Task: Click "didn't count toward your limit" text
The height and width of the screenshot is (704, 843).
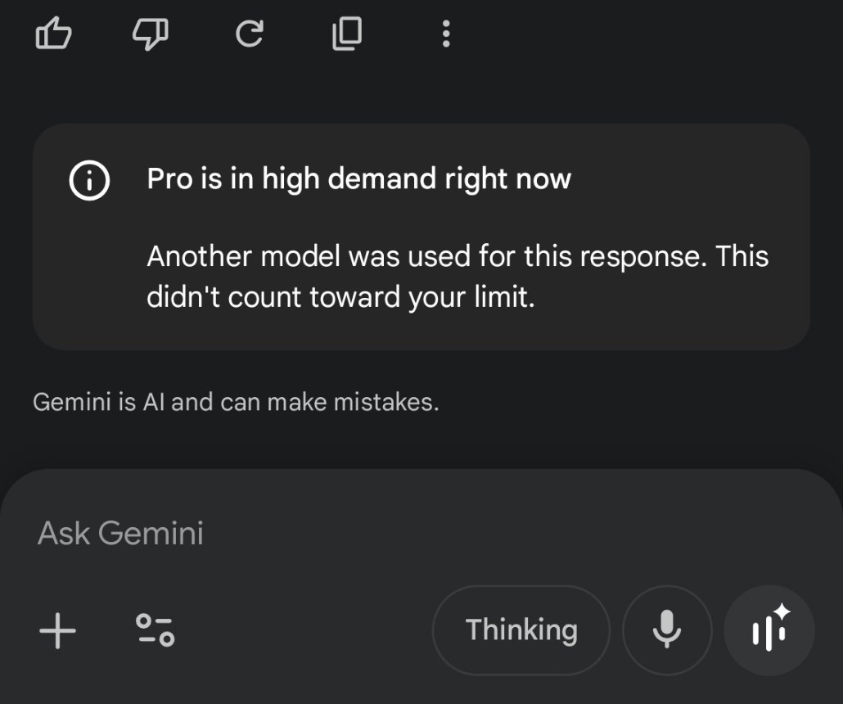Action: pyautogui.click(x=340, y=298)
